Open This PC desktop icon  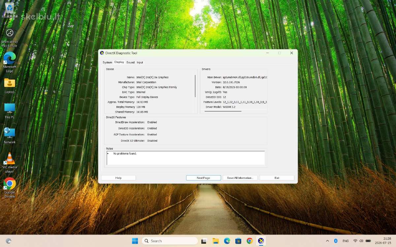pos(10,111)
